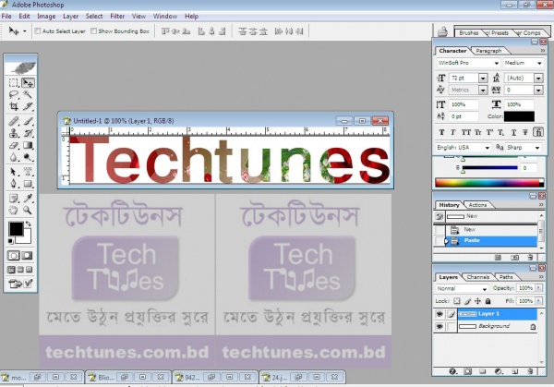Image resolution: width=554 pixels, height=387 pixels.
Task: Select the Hand tool
Action: pos(14,211)
